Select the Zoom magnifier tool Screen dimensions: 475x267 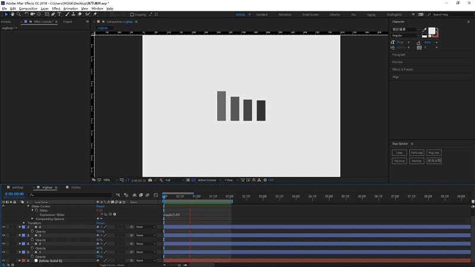pos(19,14)
